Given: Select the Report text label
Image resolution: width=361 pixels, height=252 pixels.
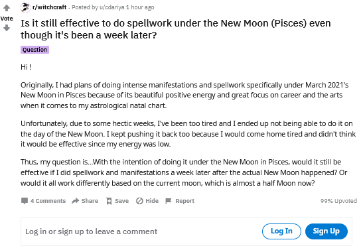Looking at the screenshot, I should tap(185, 201).
